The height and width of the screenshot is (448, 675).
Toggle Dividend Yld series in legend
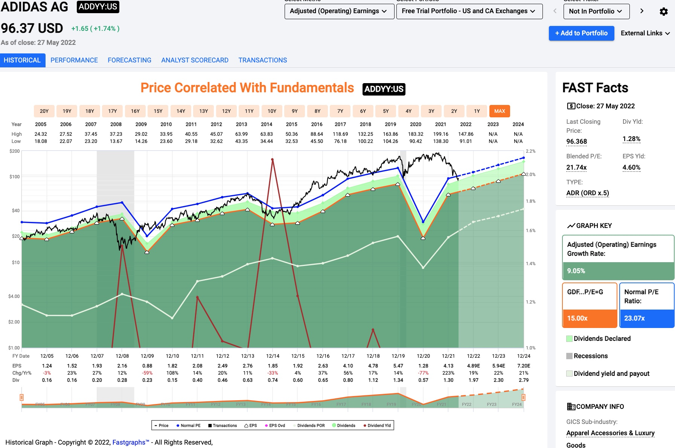pyautogui.click(x=377, y=425)
